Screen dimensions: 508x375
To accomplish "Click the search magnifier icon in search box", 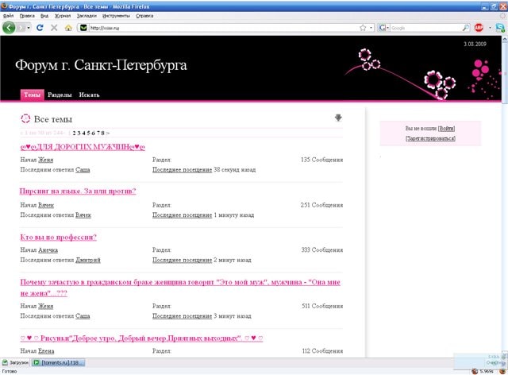I will (x=464, y=27).
